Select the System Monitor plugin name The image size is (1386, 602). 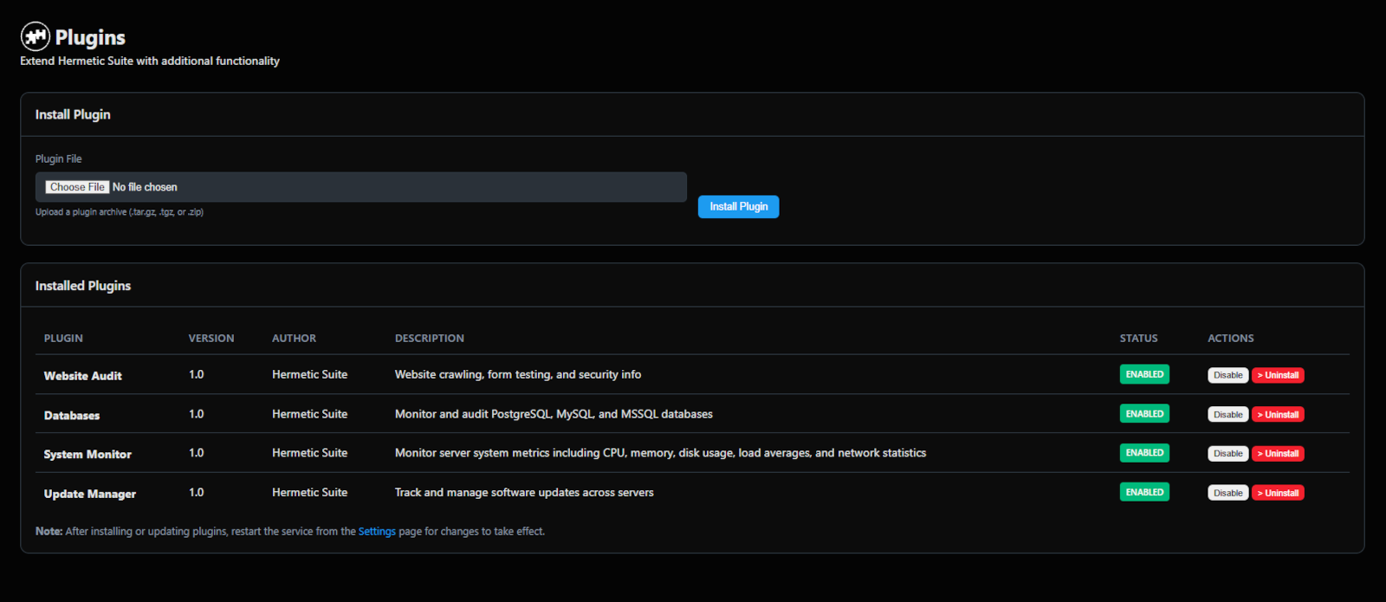coord(87,455)
